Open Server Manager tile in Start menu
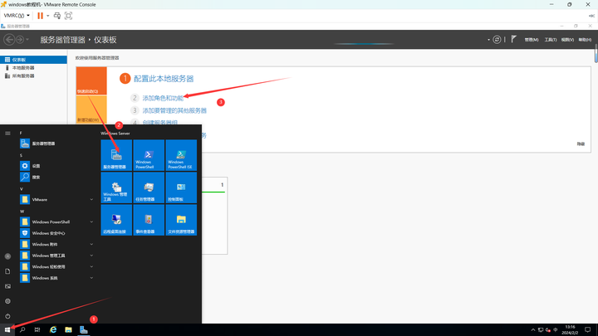Image resolution: width=598 pixels, height=336 pixels. pyautogui.click(x=116, y=155)
